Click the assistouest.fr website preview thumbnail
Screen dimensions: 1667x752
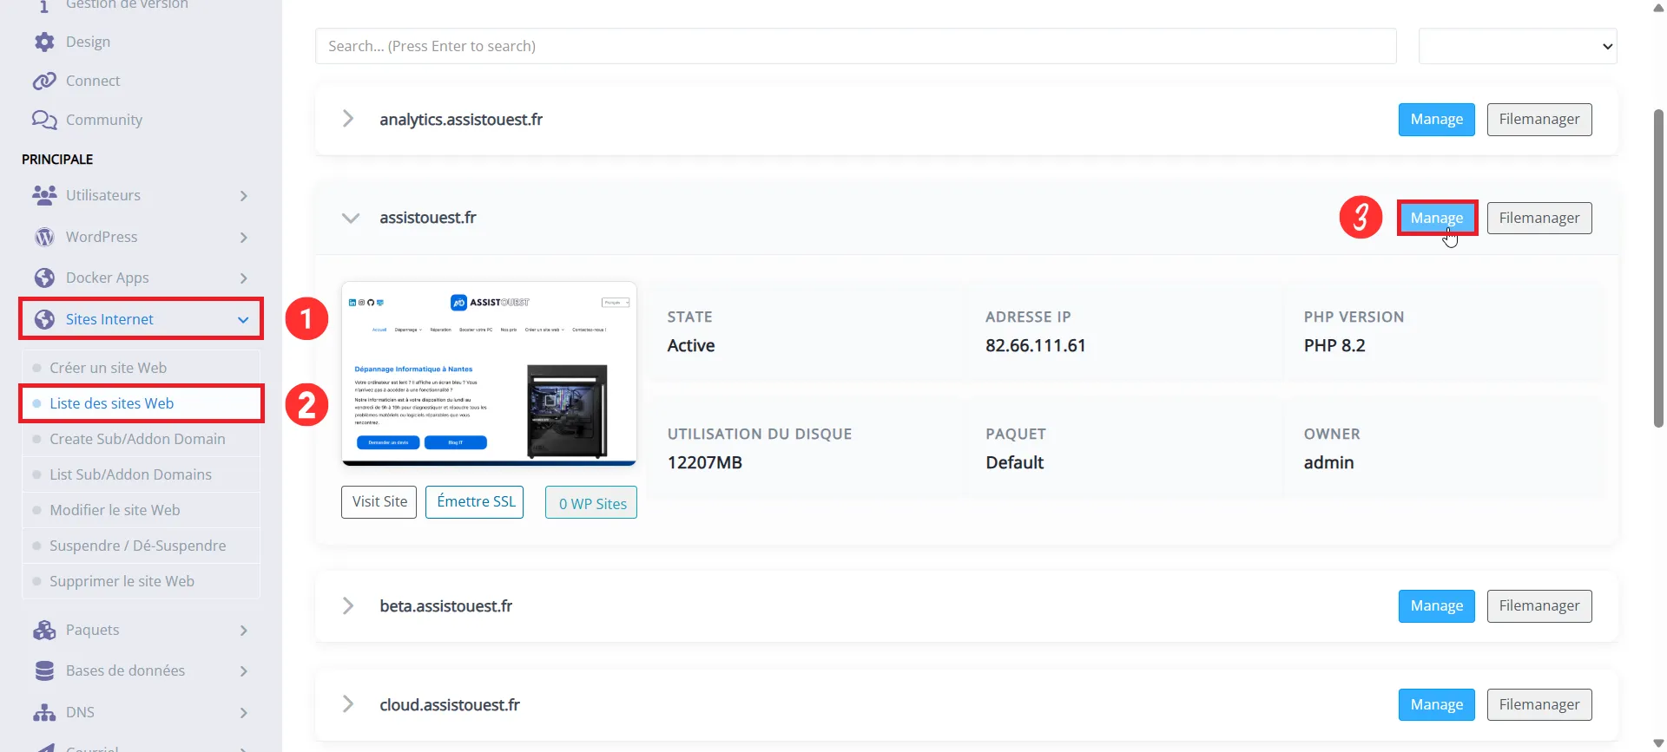[489, 373]
